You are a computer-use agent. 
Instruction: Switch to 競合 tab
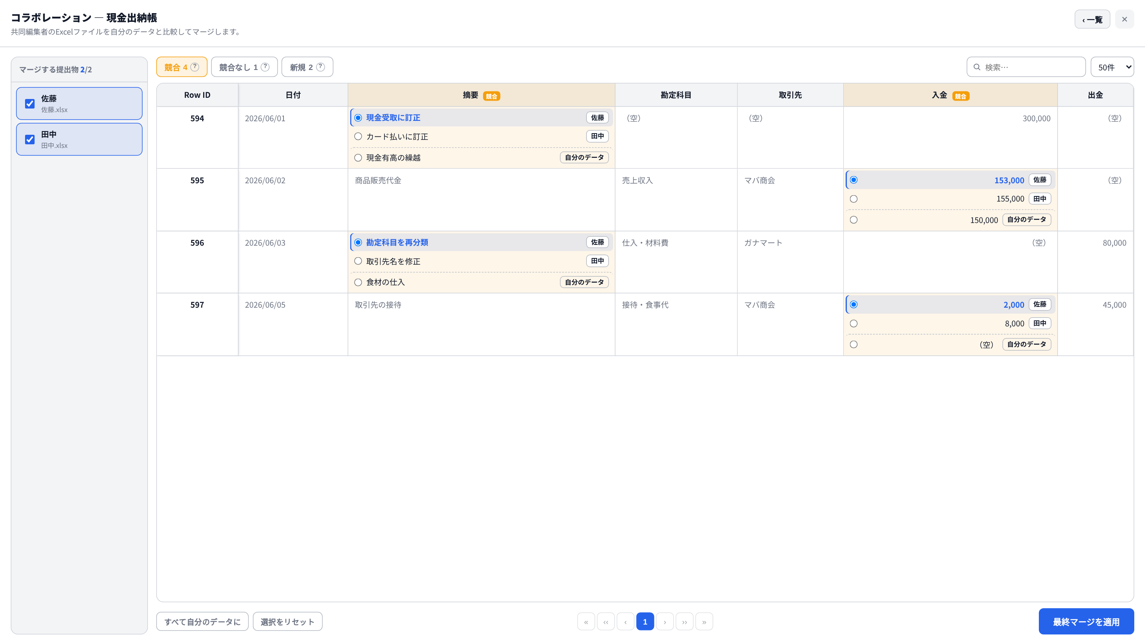pos(181,67)
